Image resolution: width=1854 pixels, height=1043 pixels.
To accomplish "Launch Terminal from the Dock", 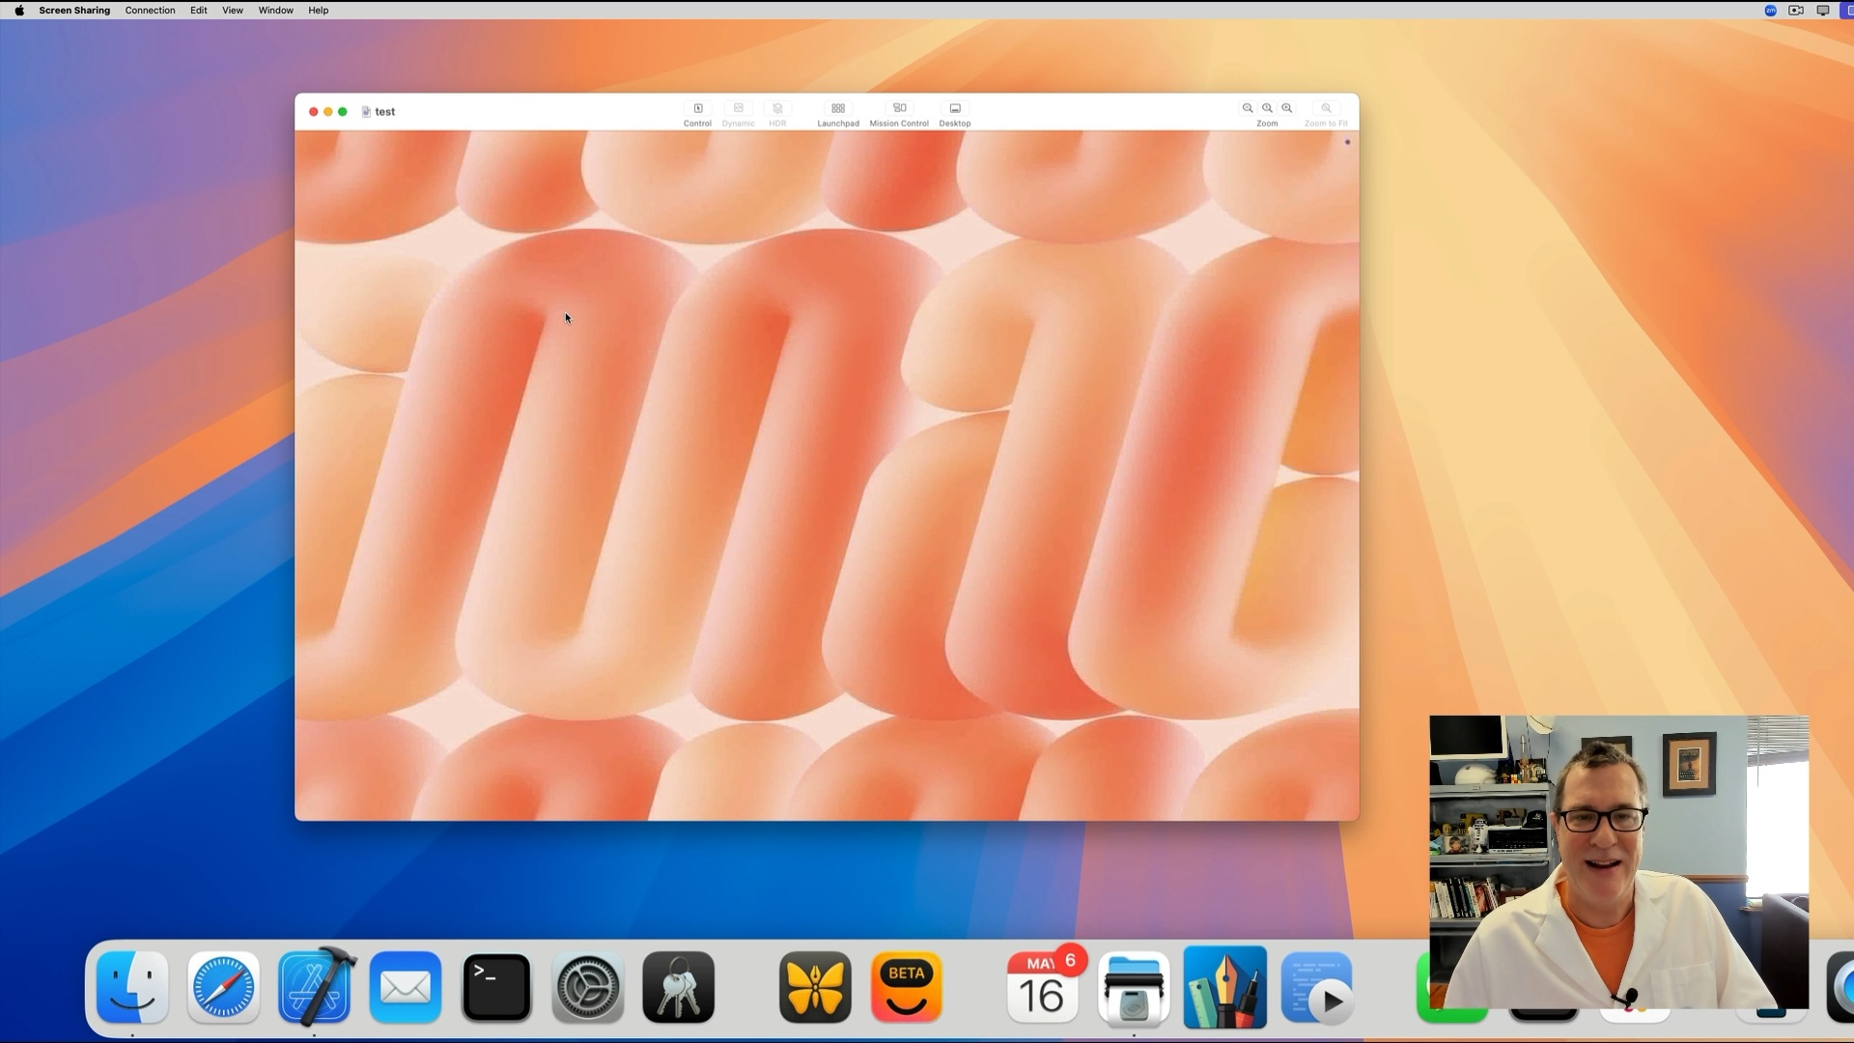I will (x=496, y=988).
